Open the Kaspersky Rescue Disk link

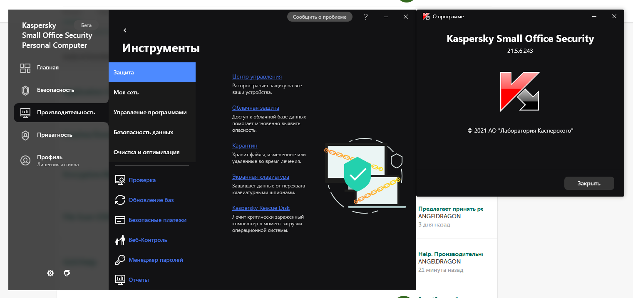pyautogui.click(x=261, y=208)
